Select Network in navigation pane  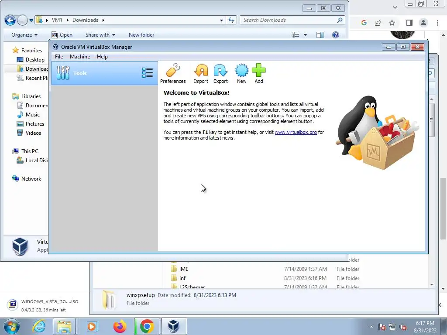click(27, 178)
